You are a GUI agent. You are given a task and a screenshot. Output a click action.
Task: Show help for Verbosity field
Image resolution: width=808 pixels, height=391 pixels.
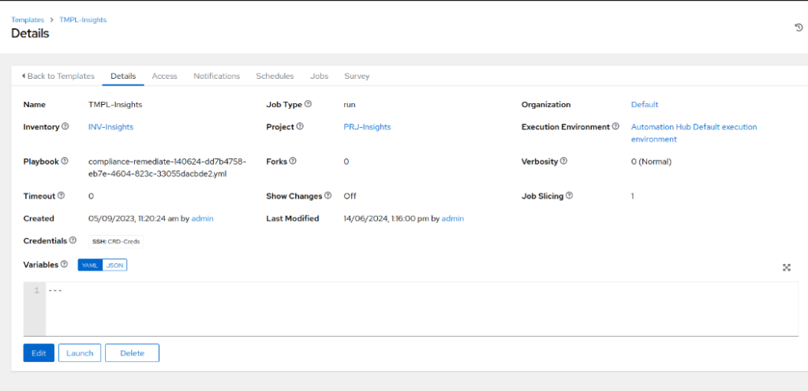point(563,162)
